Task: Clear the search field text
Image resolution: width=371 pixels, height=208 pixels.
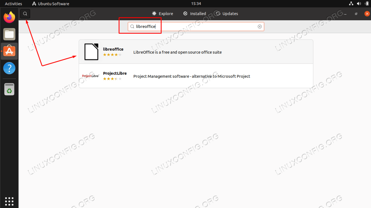Action: 260,27
